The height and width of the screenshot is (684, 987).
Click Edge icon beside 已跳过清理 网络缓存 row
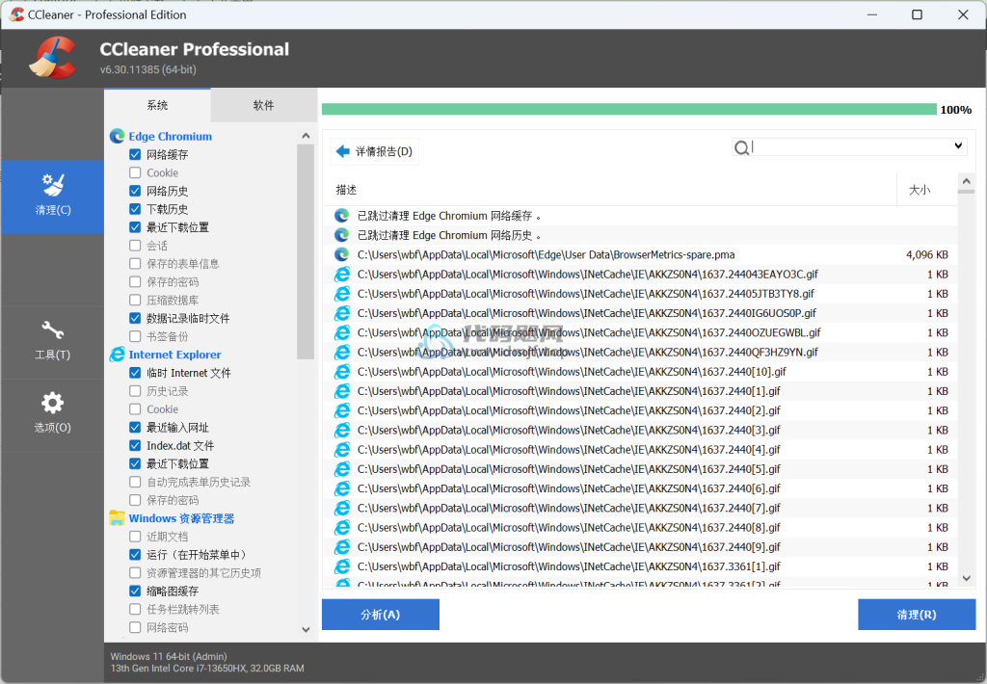point(342,216)
